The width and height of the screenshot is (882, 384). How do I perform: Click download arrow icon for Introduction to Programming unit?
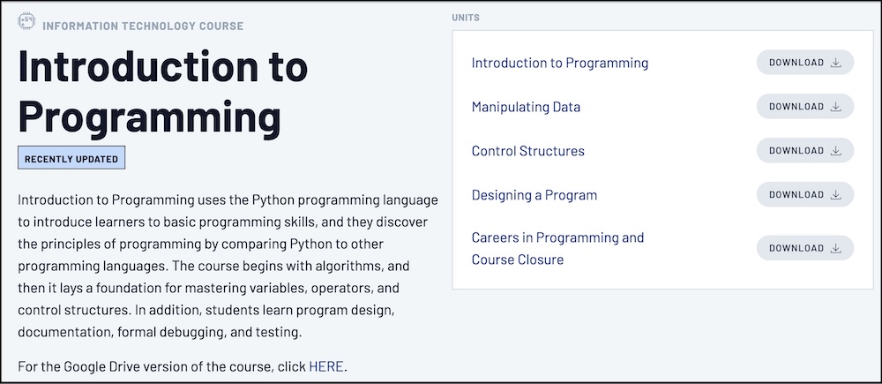(836, 63)
